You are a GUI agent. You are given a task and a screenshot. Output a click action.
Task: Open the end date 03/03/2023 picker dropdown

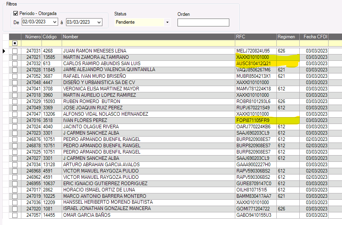(99, 22)
